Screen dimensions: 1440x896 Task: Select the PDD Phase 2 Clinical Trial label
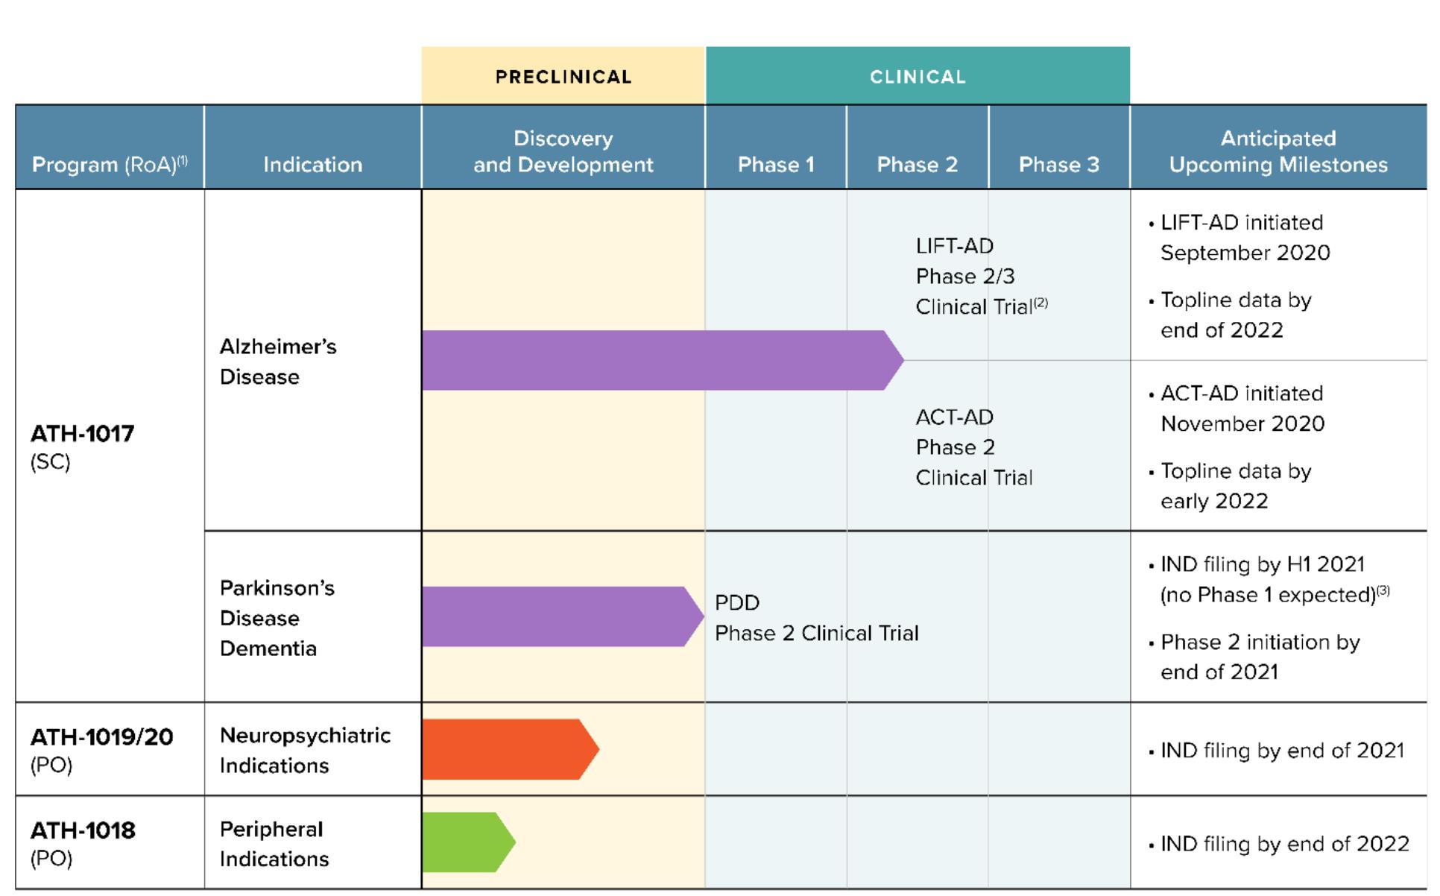[x=816, y=618]
